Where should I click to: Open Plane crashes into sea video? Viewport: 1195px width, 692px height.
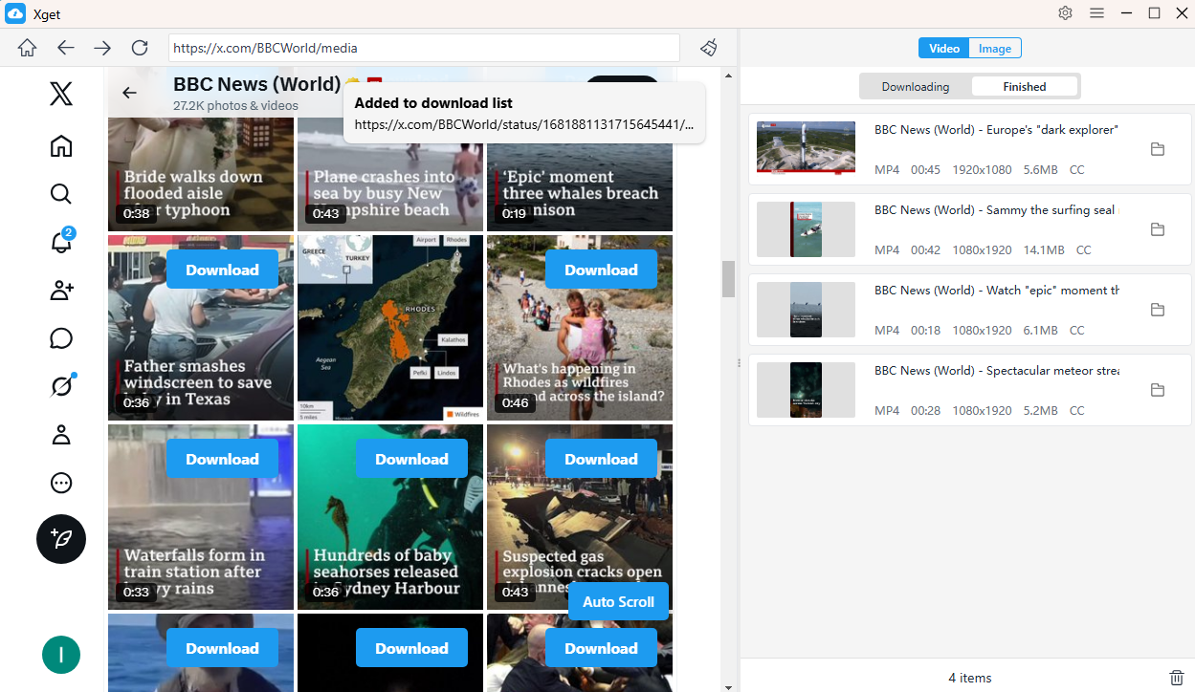[390, 173]
